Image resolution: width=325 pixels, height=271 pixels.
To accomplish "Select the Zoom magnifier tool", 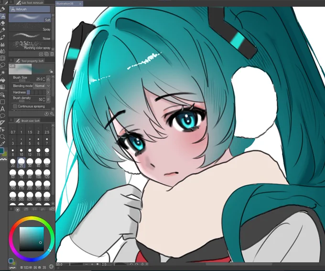I will [x=2, y=136].
